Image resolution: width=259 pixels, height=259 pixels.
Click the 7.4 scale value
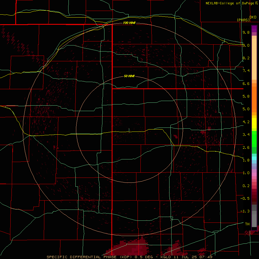click(x=246, y=71)
